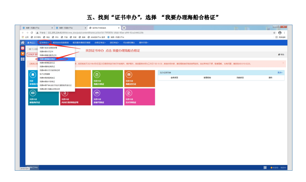The width and height of the screenshot is (306, 182).
Task: Select the 海船适任证 entry in the dropdown
Action: 47,63
